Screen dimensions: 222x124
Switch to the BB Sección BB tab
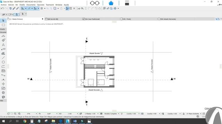63,19
